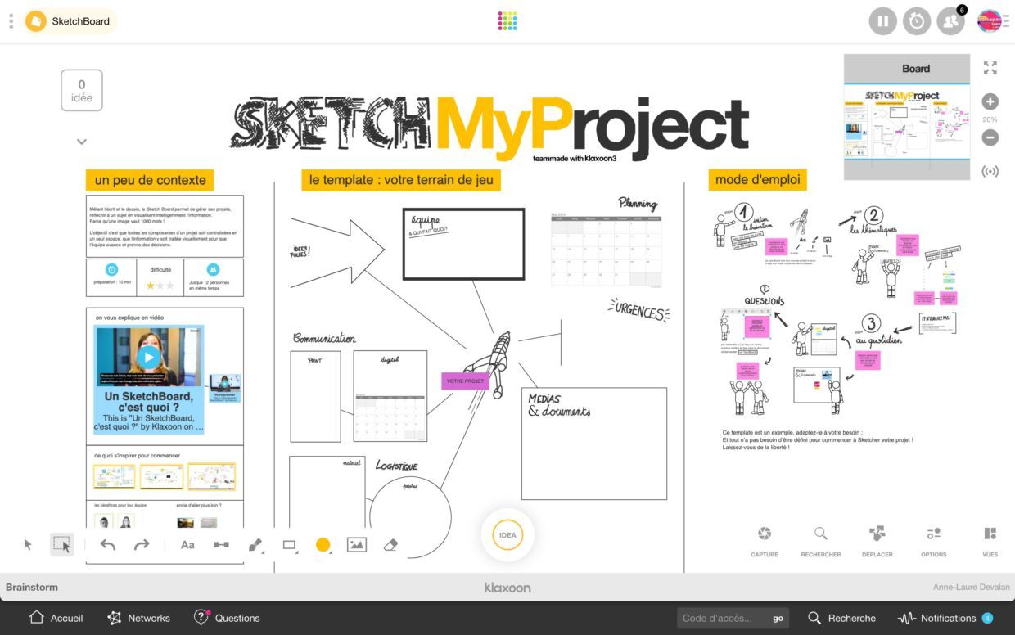Pause the activity
This screenshot has width=1015, height=635.
tap(882, 21)
